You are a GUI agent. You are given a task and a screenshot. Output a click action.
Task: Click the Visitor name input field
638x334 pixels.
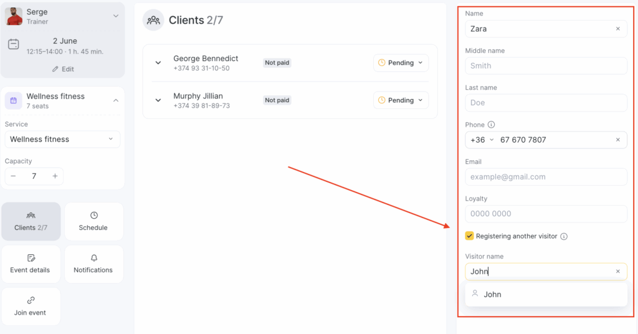546,271
